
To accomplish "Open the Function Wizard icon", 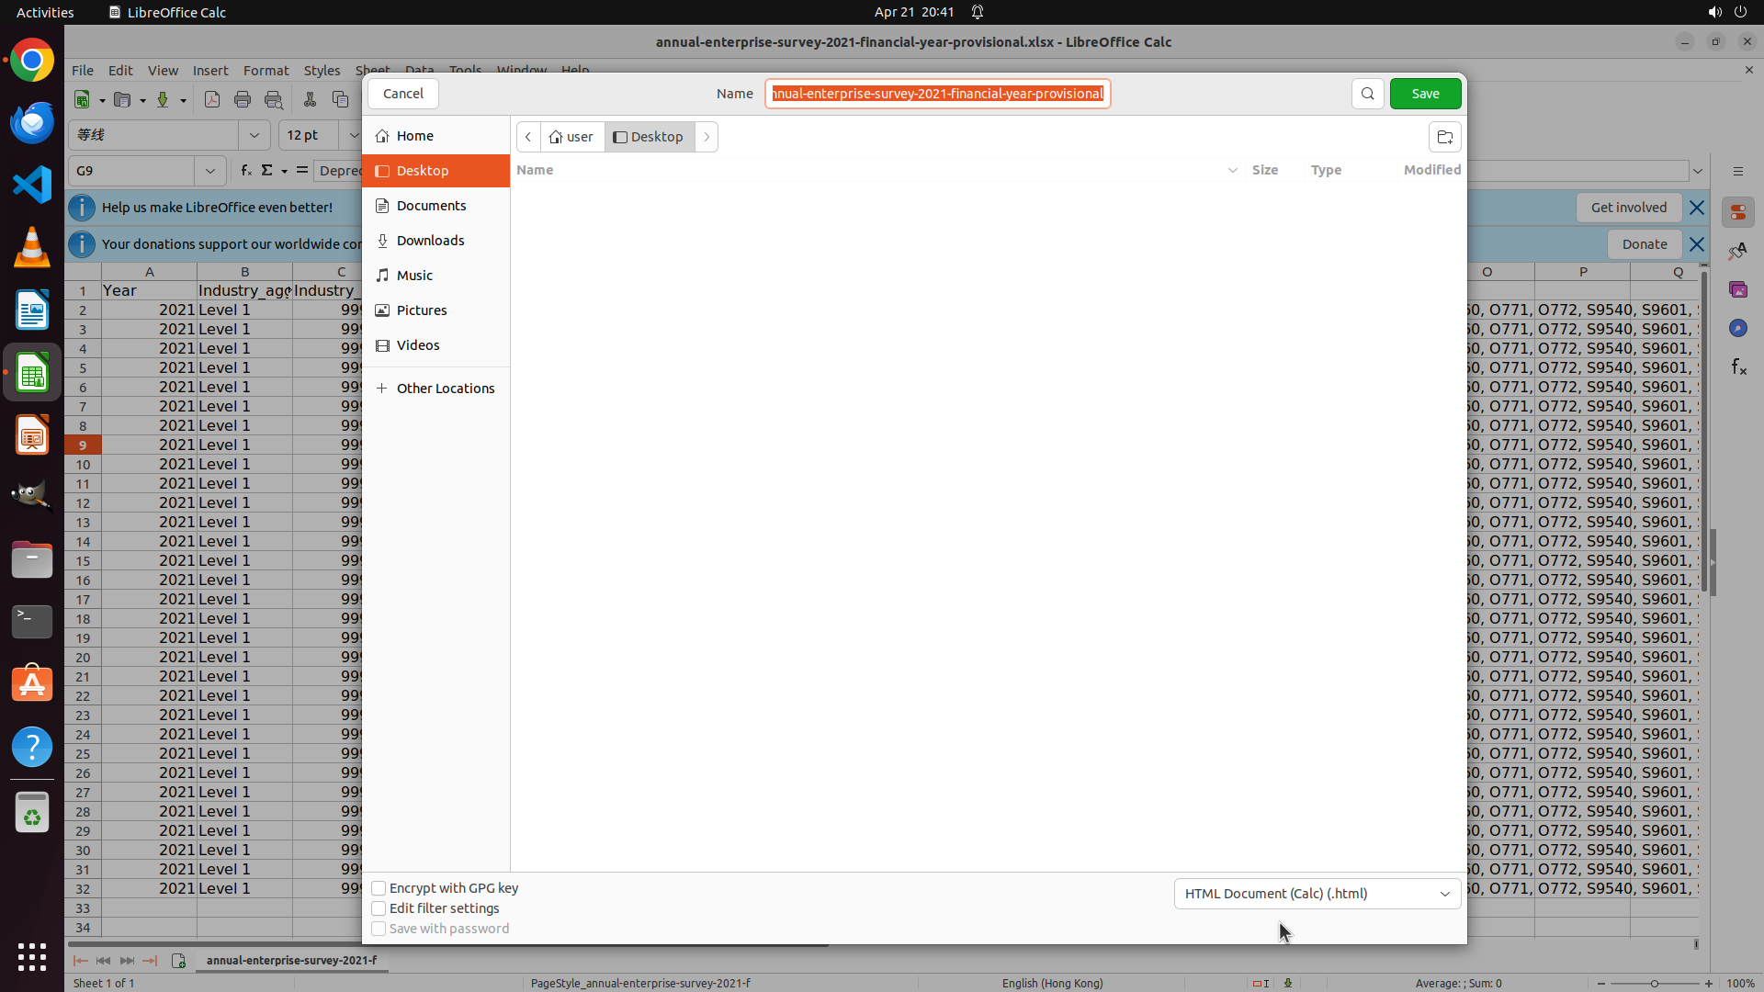I will [245, 170].
